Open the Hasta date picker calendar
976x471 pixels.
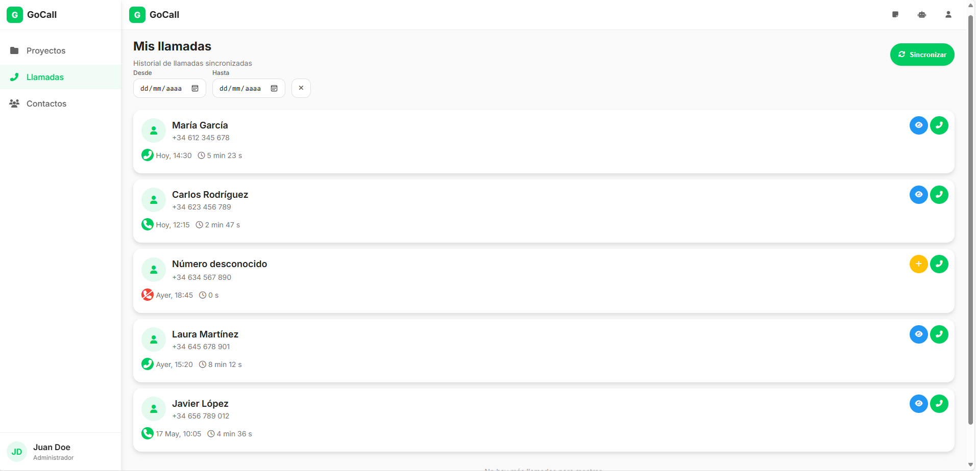coord(274,89)
